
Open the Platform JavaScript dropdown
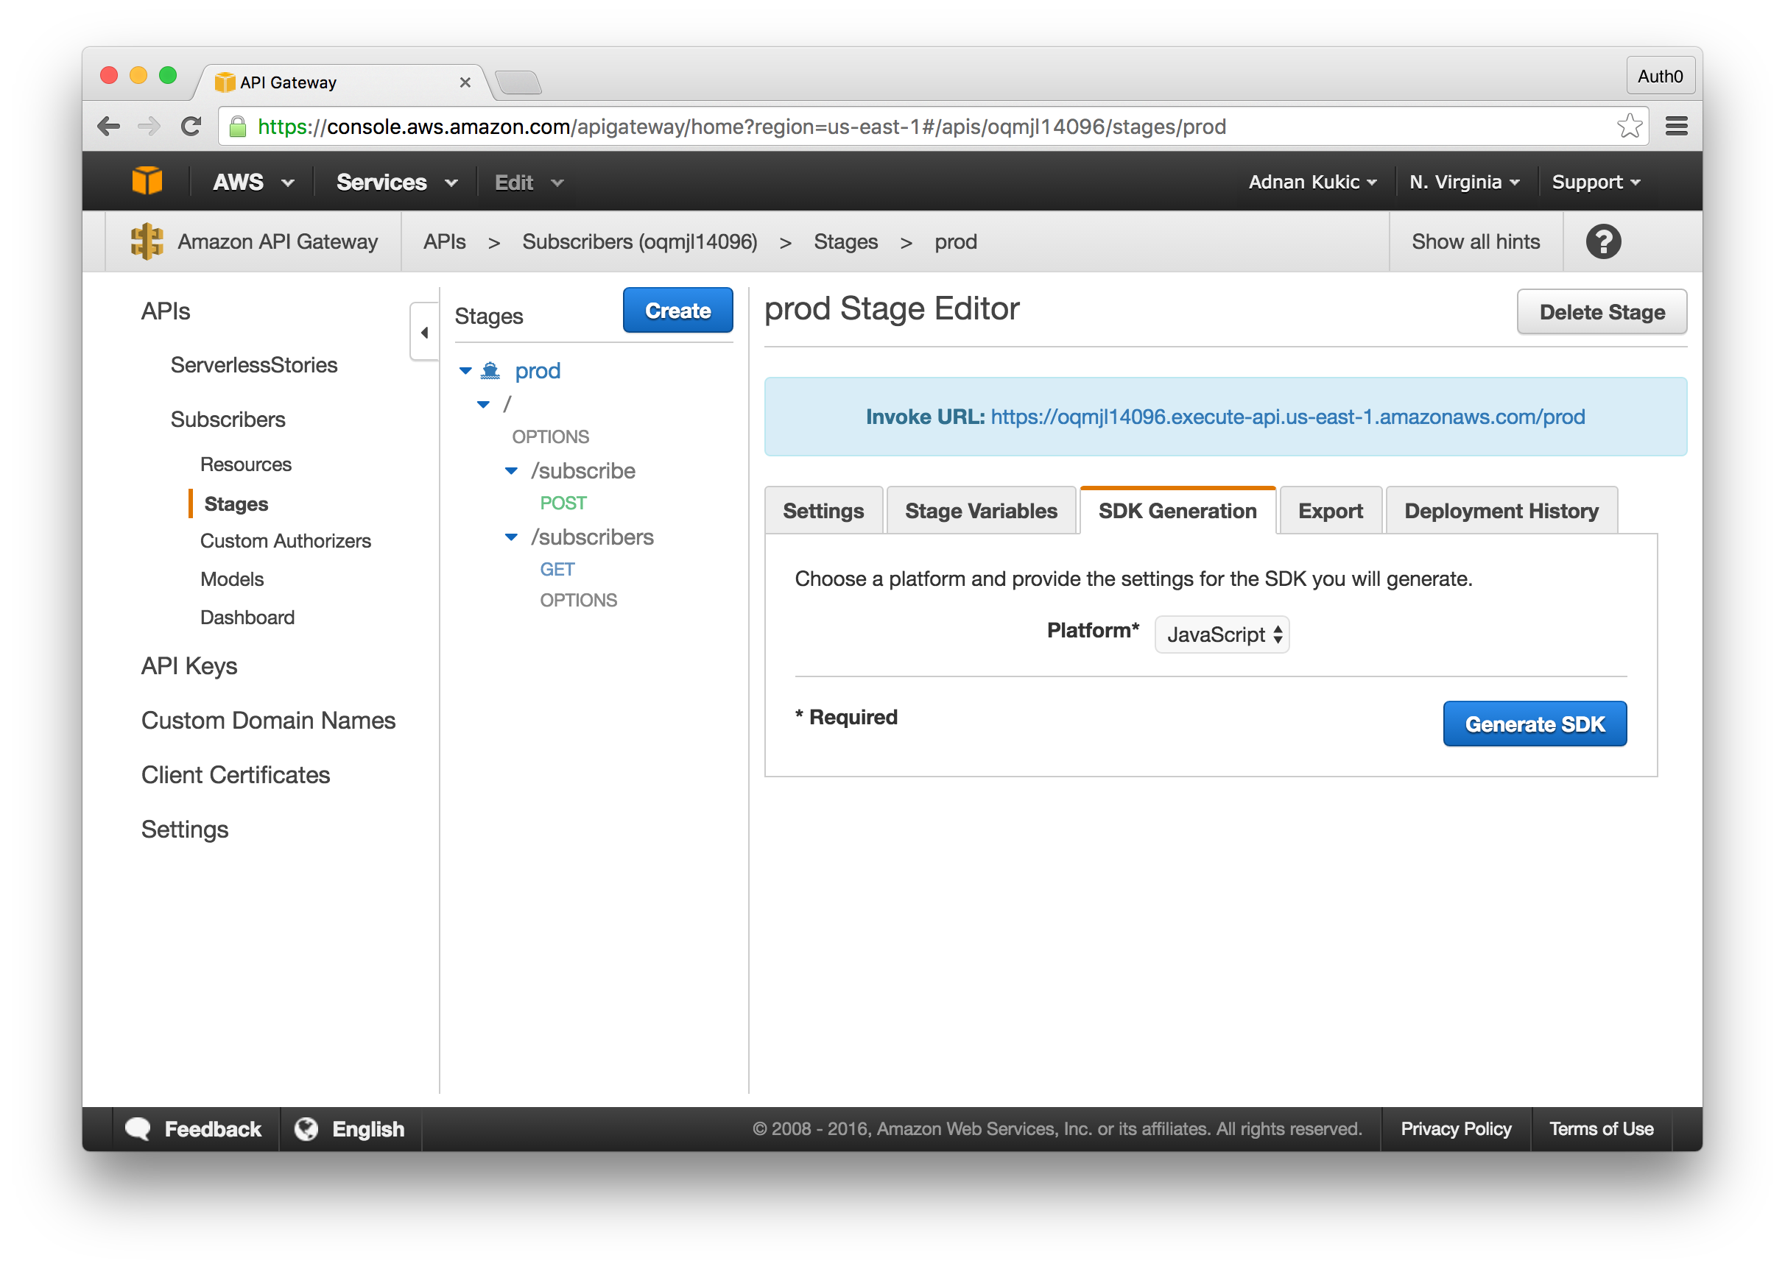[x=1222, y=634]
